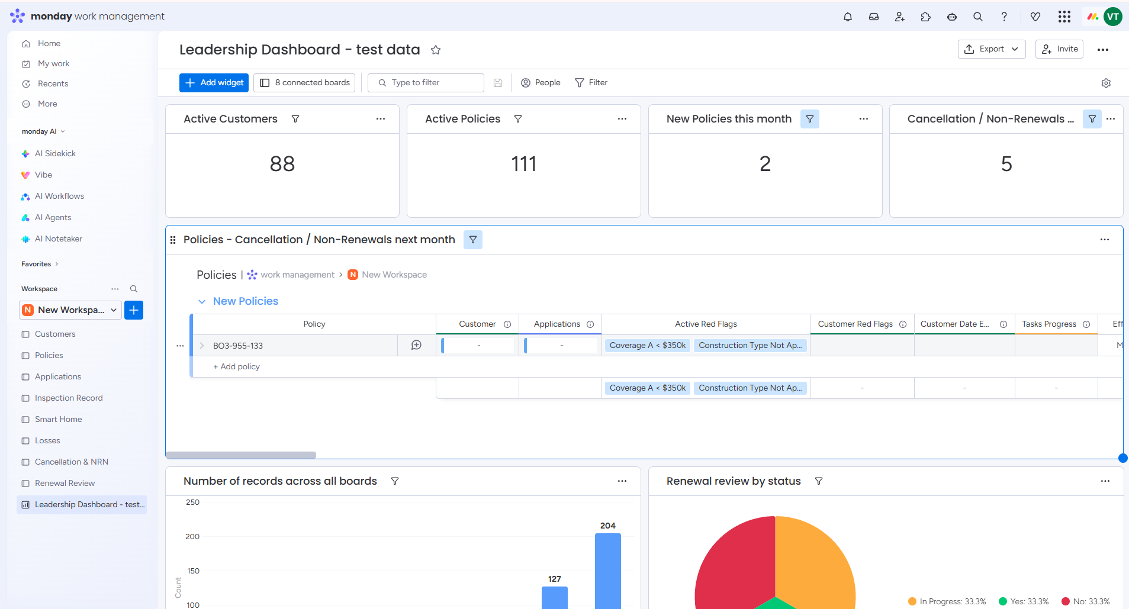Toggle the Active Customers widget filter
Screen dimensions: 1129x609
pos(295,119)
